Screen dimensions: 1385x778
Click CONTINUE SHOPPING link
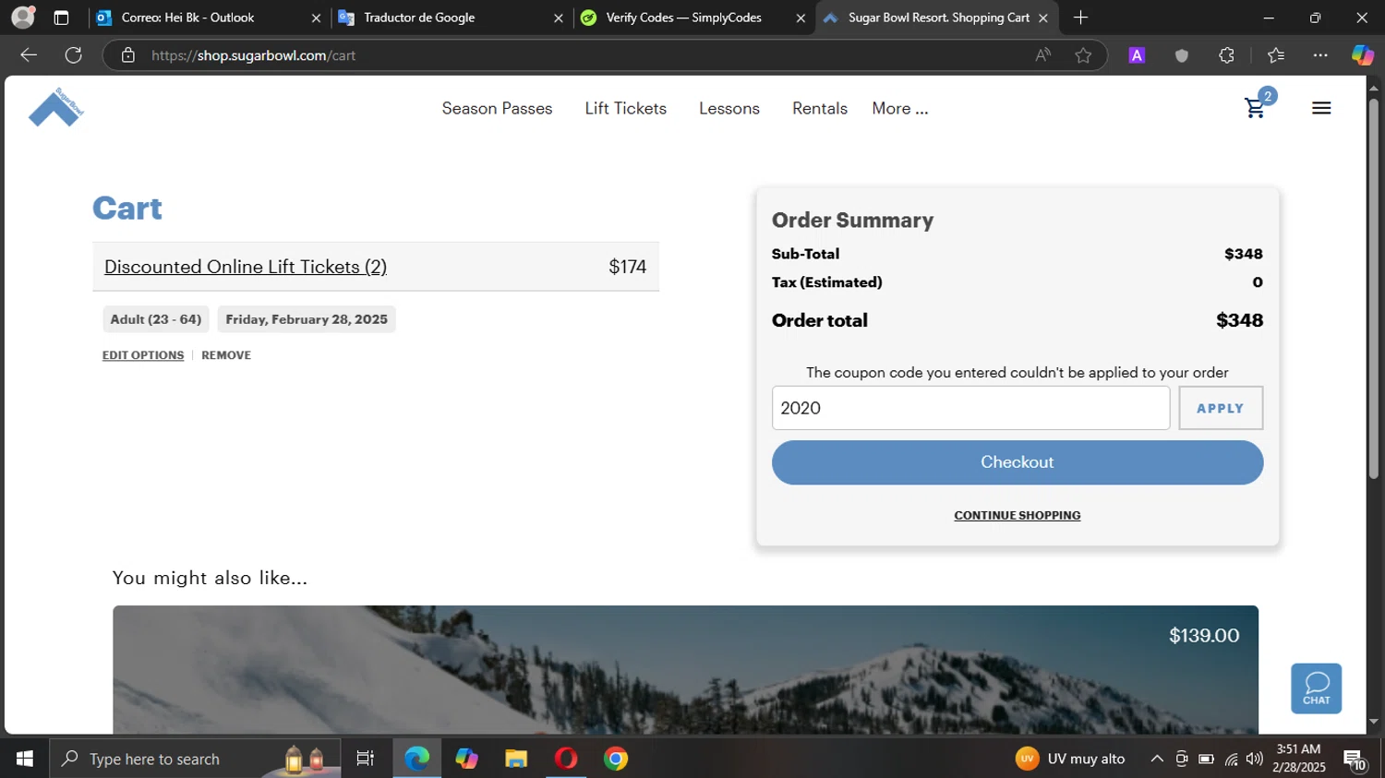[x=1017, y=516]
